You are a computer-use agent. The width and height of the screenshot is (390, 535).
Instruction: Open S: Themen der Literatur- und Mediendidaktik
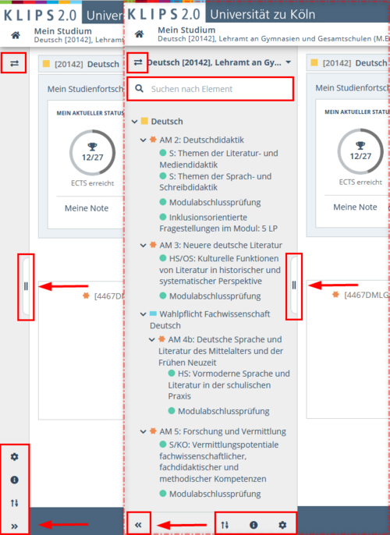coord(218,158)
